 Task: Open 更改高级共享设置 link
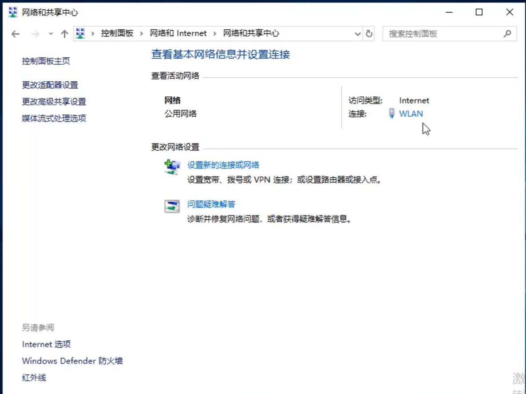pos(54,102)
